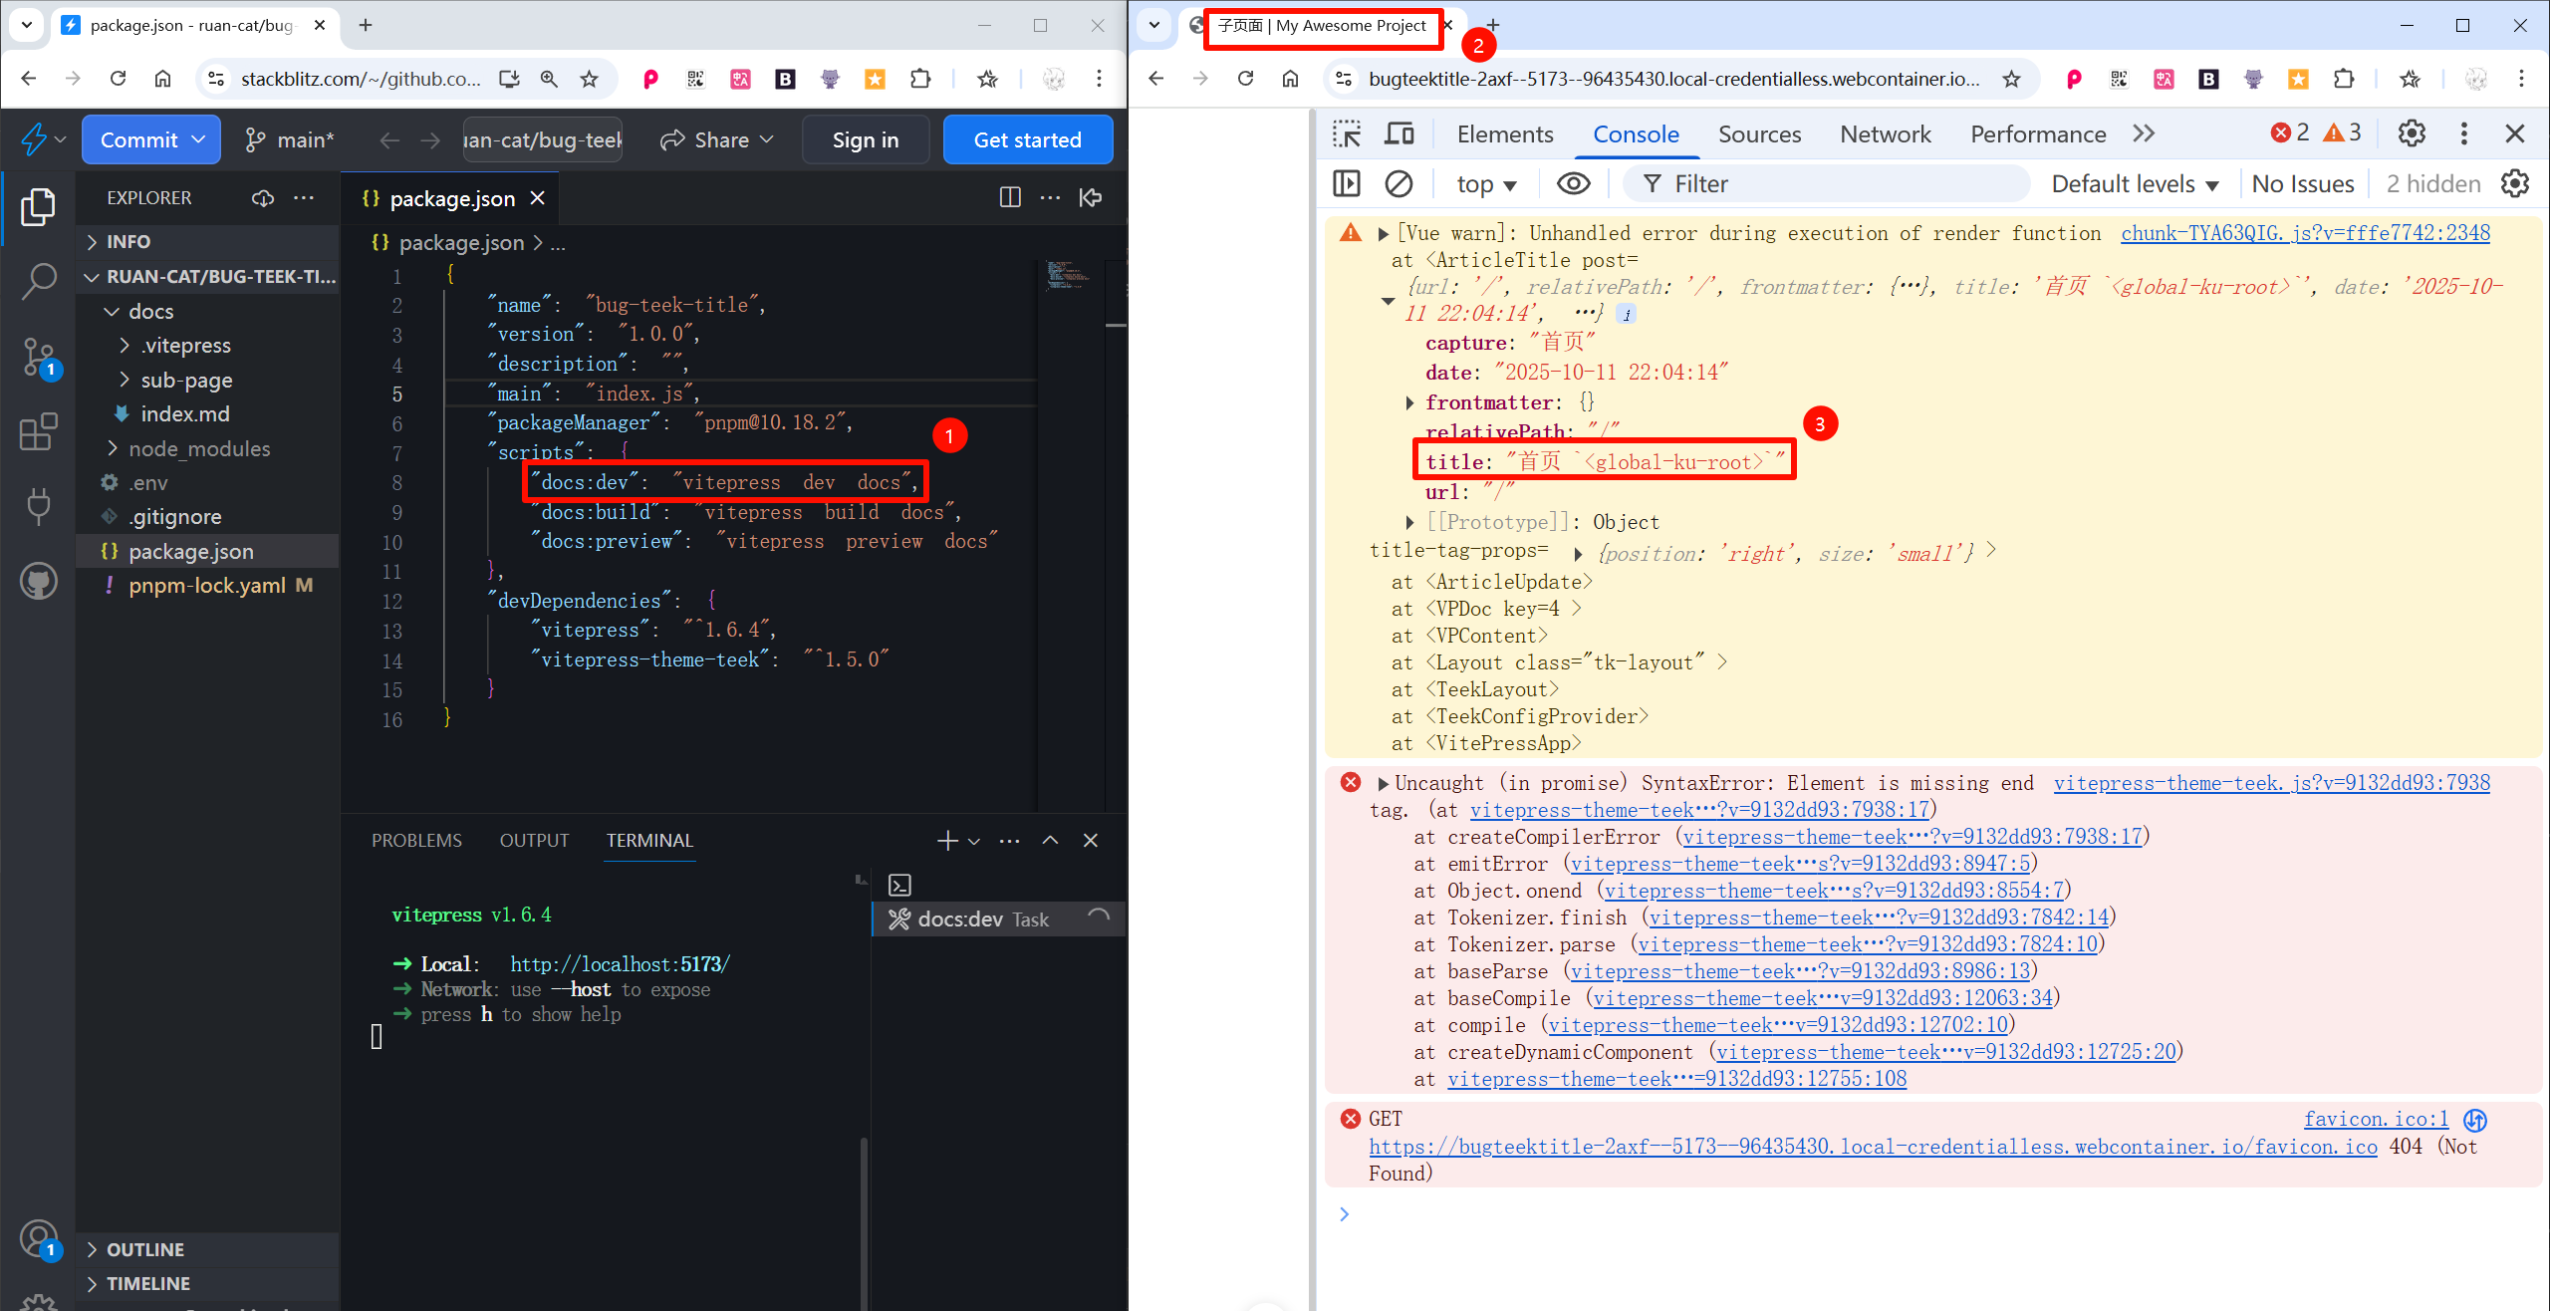Open the Commit button dropdown arrow
The height and width of the screenshot is (1311, 2550).
[x=199, y=139]
